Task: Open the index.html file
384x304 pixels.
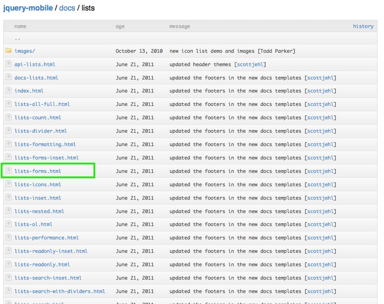Action: click(29, 91)
